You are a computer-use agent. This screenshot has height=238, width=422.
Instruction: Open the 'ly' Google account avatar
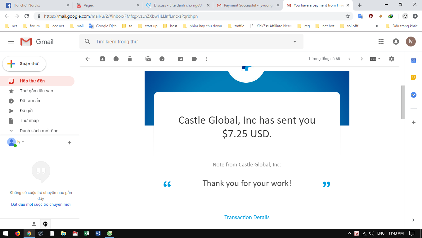coord(411,42)
